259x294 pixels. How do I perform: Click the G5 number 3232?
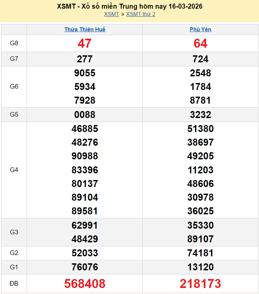tap(200, 115)
